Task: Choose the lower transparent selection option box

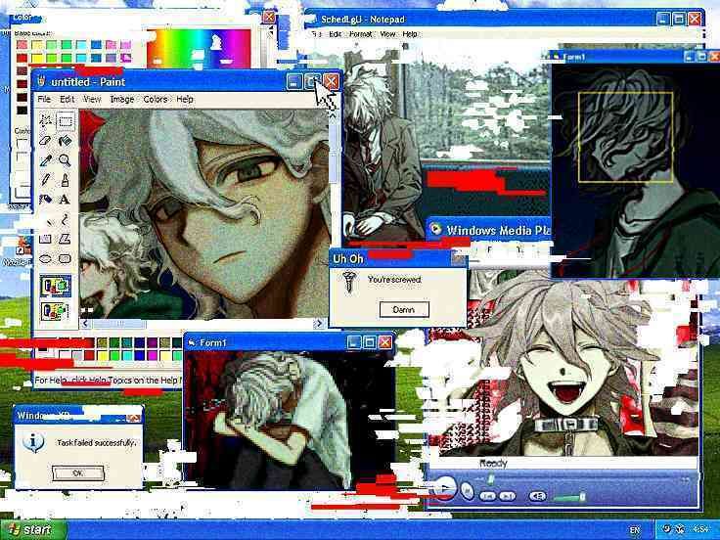Action: pos(55,312)
